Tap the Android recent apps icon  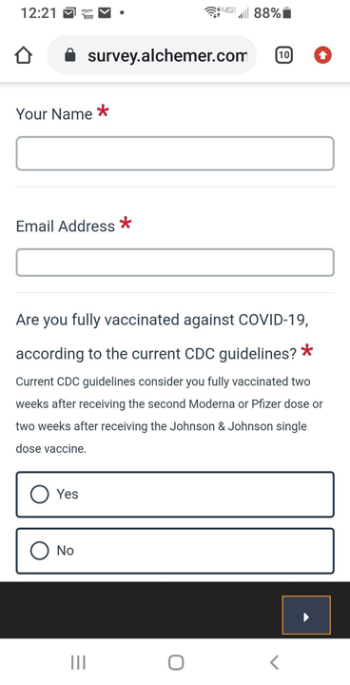(x=78, y=662)
